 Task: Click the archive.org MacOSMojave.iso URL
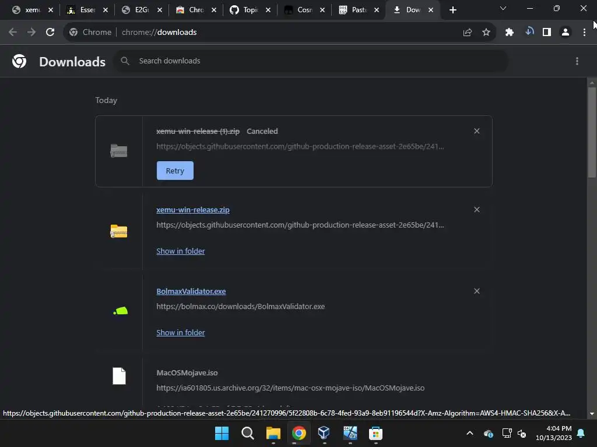(290, 388)
